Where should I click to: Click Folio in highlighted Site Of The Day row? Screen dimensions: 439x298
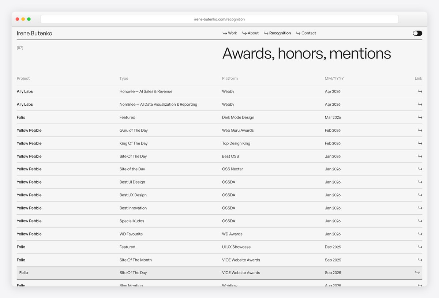[x=23, y=273]
